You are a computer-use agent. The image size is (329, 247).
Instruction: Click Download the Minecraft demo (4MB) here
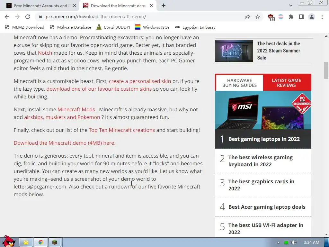pos(64,143)
